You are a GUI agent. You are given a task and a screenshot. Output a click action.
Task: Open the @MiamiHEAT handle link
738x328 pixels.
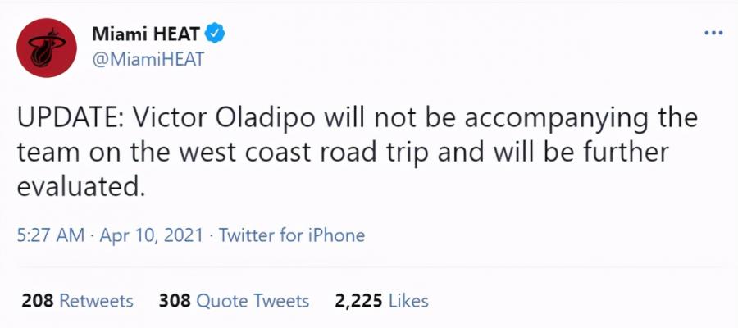pos(148,59)
